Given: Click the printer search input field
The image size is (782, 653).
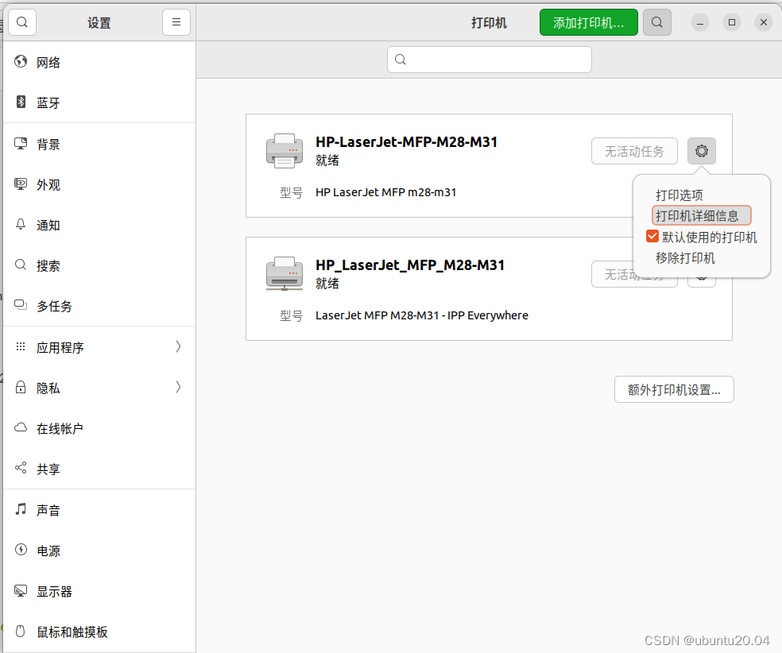Looking at the screenshot, I should (x=490, y=60).
